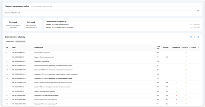
Task: Open Подраздел 2 "Система водоснабжения"
Action: click(x=46, y=100)
